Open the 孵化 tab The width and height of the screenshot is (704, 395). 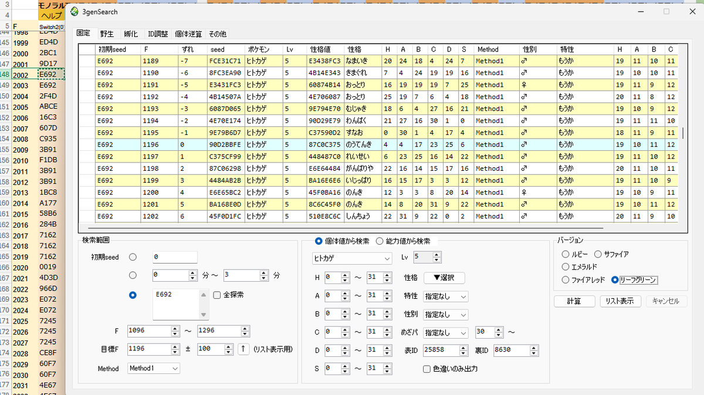point(130,33)
